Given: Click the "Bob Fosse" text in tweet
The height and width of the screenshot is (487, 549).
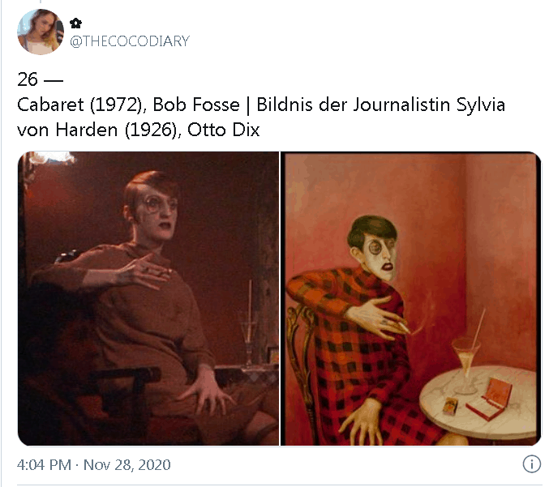Looking at the screenshot, I should coord(196,105).
